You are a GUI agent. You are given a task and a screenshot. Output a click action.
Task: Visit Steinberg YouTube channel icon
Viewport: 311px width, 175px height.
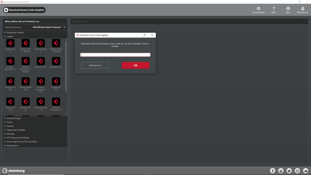(x=281, y=171)
